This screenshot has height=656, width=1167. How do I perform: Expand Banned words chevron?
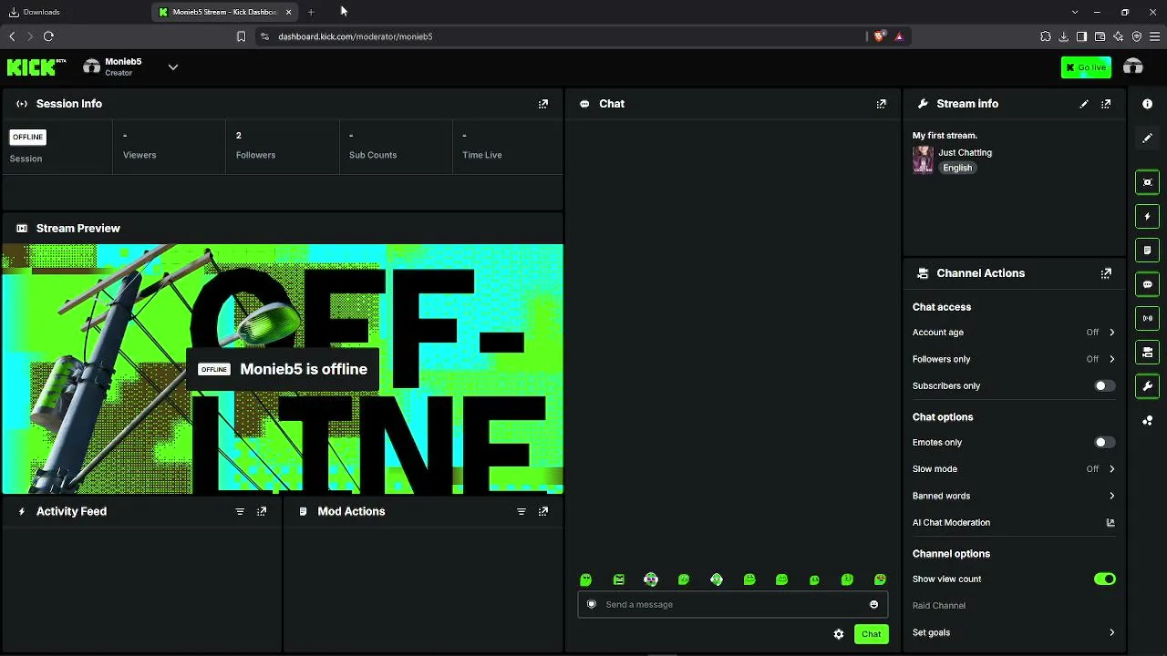[1111, 496]
